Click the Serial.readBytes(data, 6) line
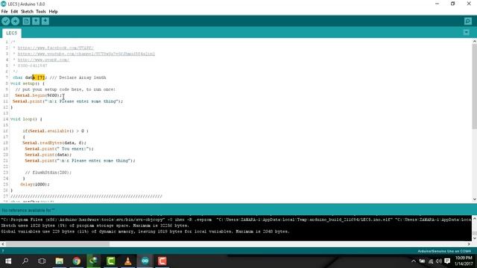 point(54,143)
